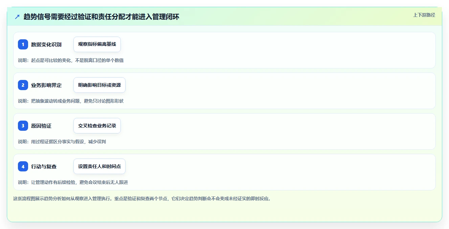Viewport: 449px width, 229px height.
Task: Click the summary paragraph starting 这张流程图展示趋势分析
Action: coord(142,199)
